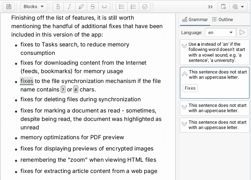Click the highlighted word "fixes" in the document
Image resolution: width=251 pixels, height=180 pixels.
[x=27, y=81]
